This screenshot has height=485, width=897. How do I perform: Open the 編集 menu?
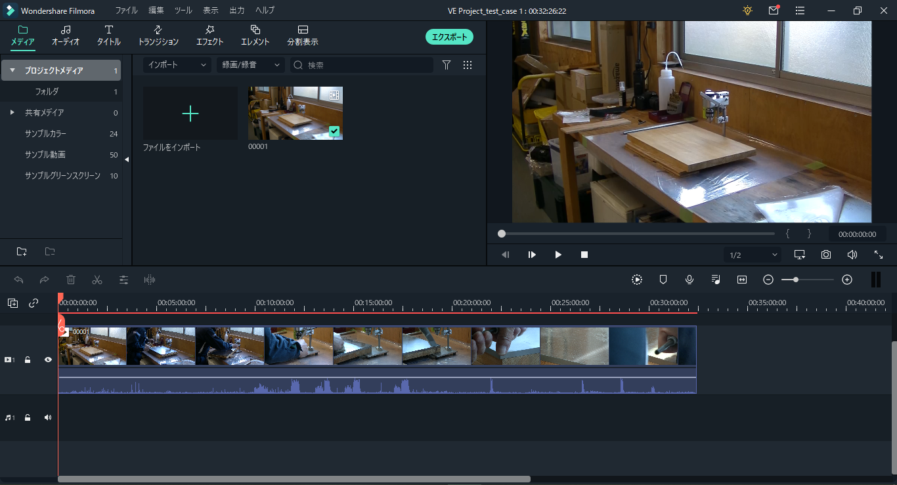(156, 11)
